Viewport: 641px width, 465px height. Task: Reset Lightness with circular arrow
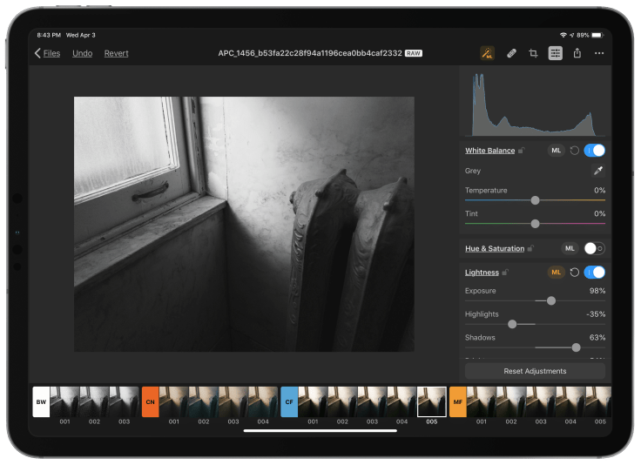[x=574, y=273]
